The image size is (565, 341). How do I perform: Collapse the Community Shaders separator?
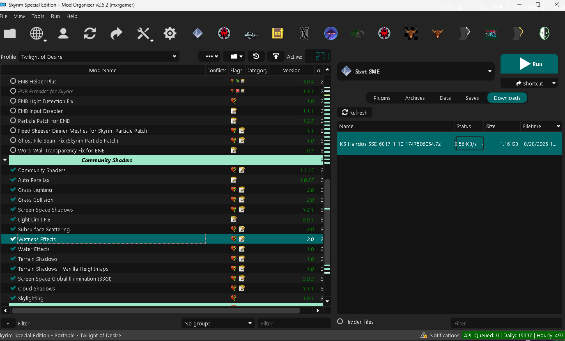(5, 160)
